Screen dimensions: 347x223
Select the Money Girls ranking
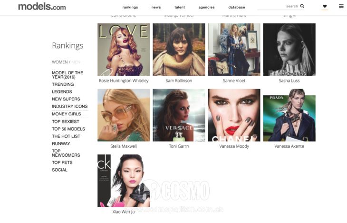click(67, 114)
